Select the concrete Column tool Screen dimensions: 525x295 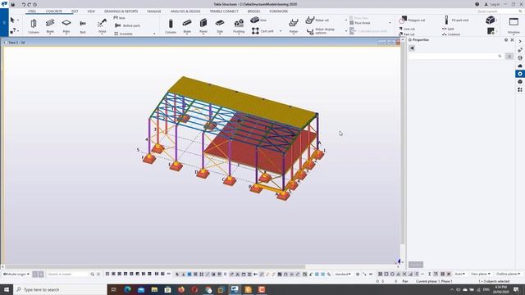[x=171, y=26]
